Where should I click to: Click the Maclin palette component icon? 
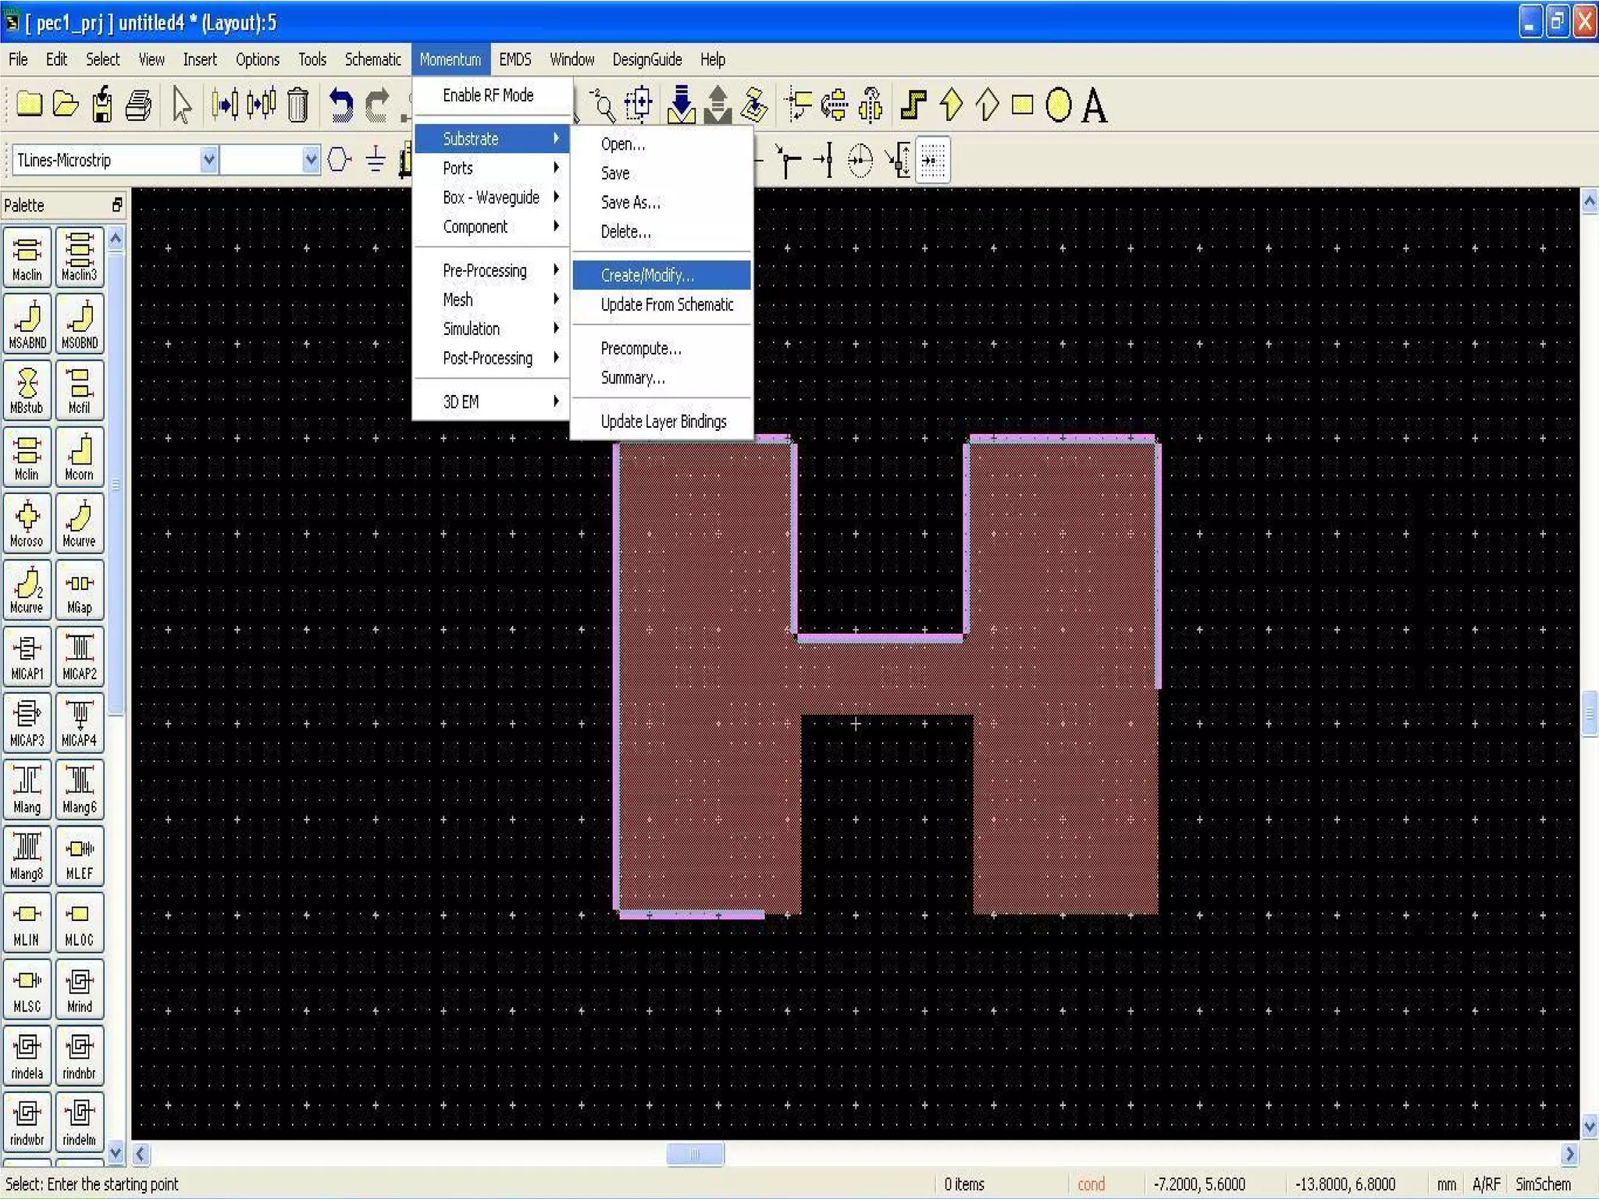pyautogui.click(x=27, y=256)
